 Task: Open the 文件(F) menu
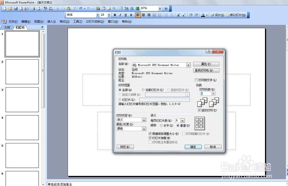[13, 22]
